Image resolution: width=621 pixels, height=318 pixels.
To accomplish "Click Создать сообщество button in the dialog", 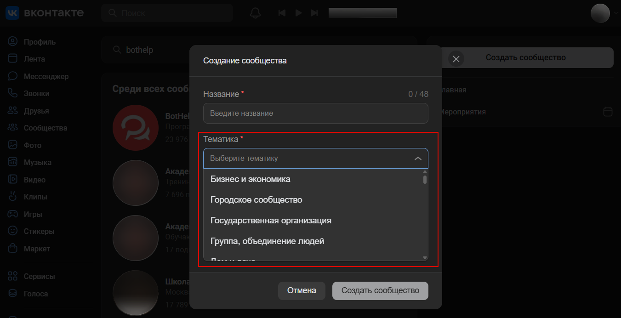I will (x=380, y=290).
